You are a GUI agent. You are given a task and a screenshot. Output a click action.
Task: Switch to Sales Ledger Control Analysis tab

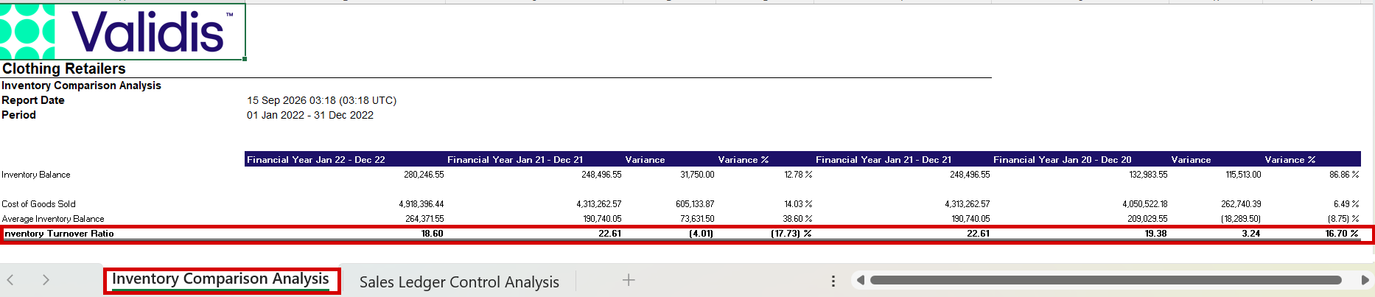[459, 282]
